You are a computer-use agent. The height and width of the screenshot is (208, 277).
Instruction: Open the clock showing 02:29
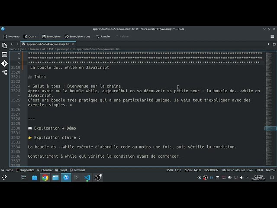258,178
